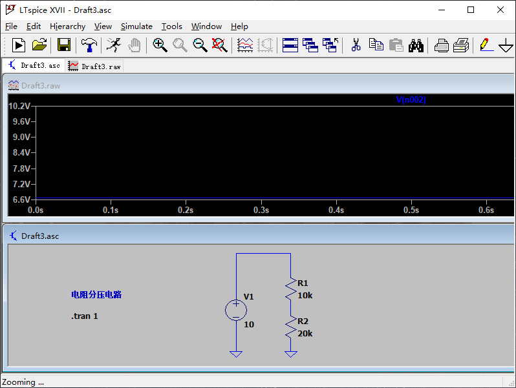Viewport: 516px width, 388px height.
Task: Click the zoom out magnifier icon
Action: (x=200, y=45)
